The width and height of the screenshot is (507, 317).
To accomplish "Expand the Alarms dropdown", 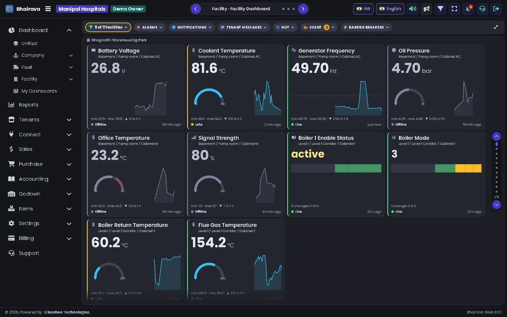I will (x=150, y=27).
